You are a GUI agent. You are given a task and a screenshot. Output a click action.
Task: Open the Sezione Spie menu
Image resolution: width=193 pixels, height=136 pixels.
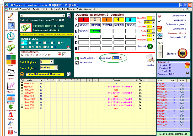25,9
